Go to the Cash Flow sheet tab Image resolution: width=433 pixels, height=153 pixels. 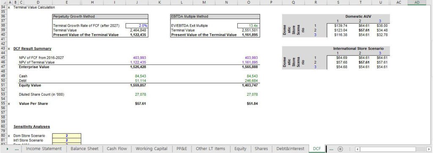tap(117, 149)
